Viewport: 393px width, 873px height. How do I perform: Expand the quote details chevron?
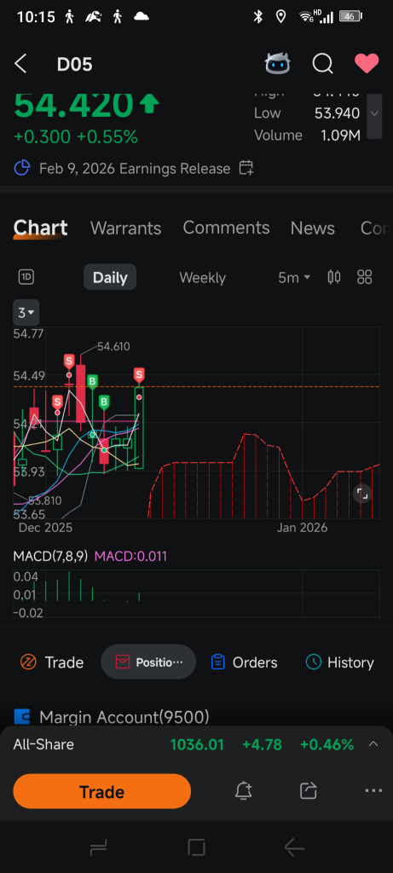[x=374, y=113]
